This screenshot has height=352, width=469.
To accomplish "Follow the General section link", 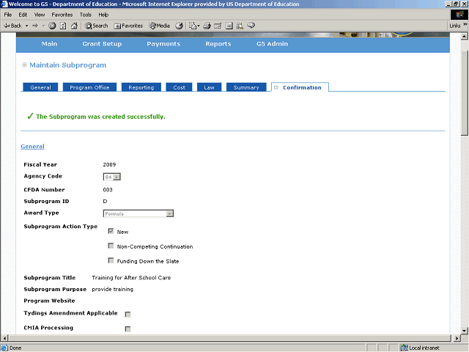I will 32,147.
